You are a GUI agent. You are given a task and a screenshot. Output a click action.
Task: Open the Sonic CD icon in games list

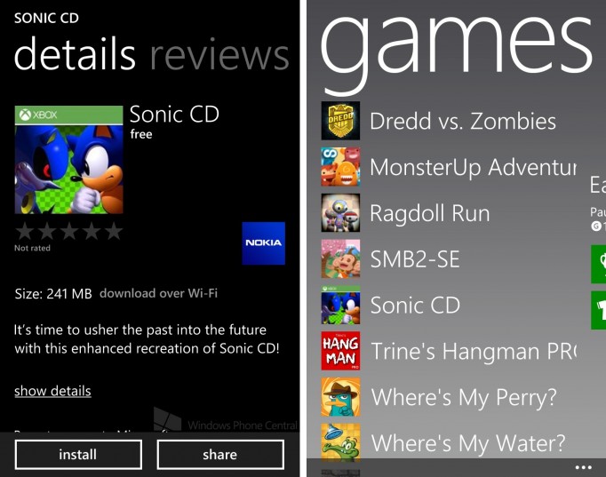tap(340, 305)
